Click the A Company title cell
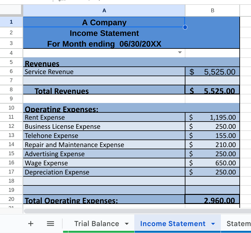 tap(104, 22)
